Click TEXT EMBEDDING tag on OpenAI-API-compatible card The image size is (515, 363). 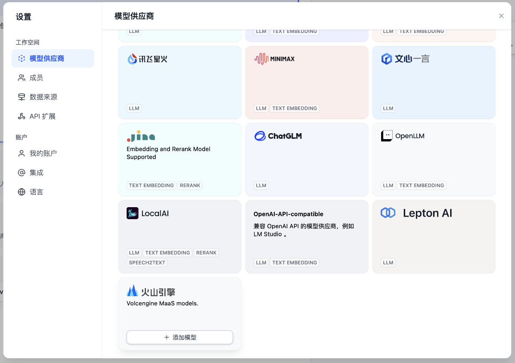[x=295, y=262]
